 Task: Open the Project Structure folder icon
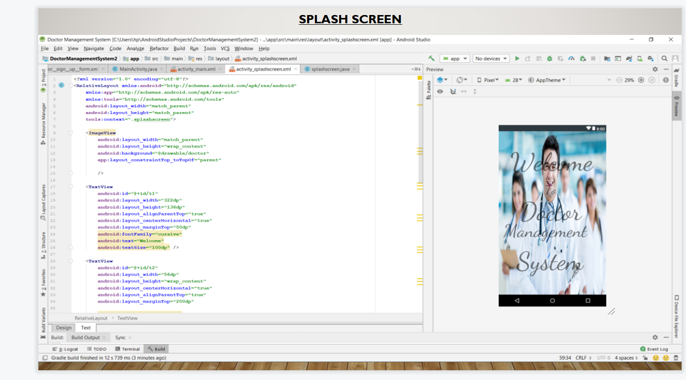607,59
